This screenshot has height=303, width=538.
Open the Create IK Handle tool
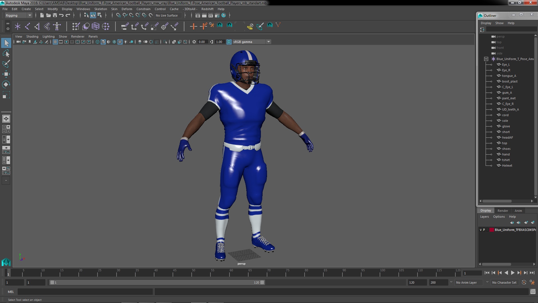coord(37,26)
